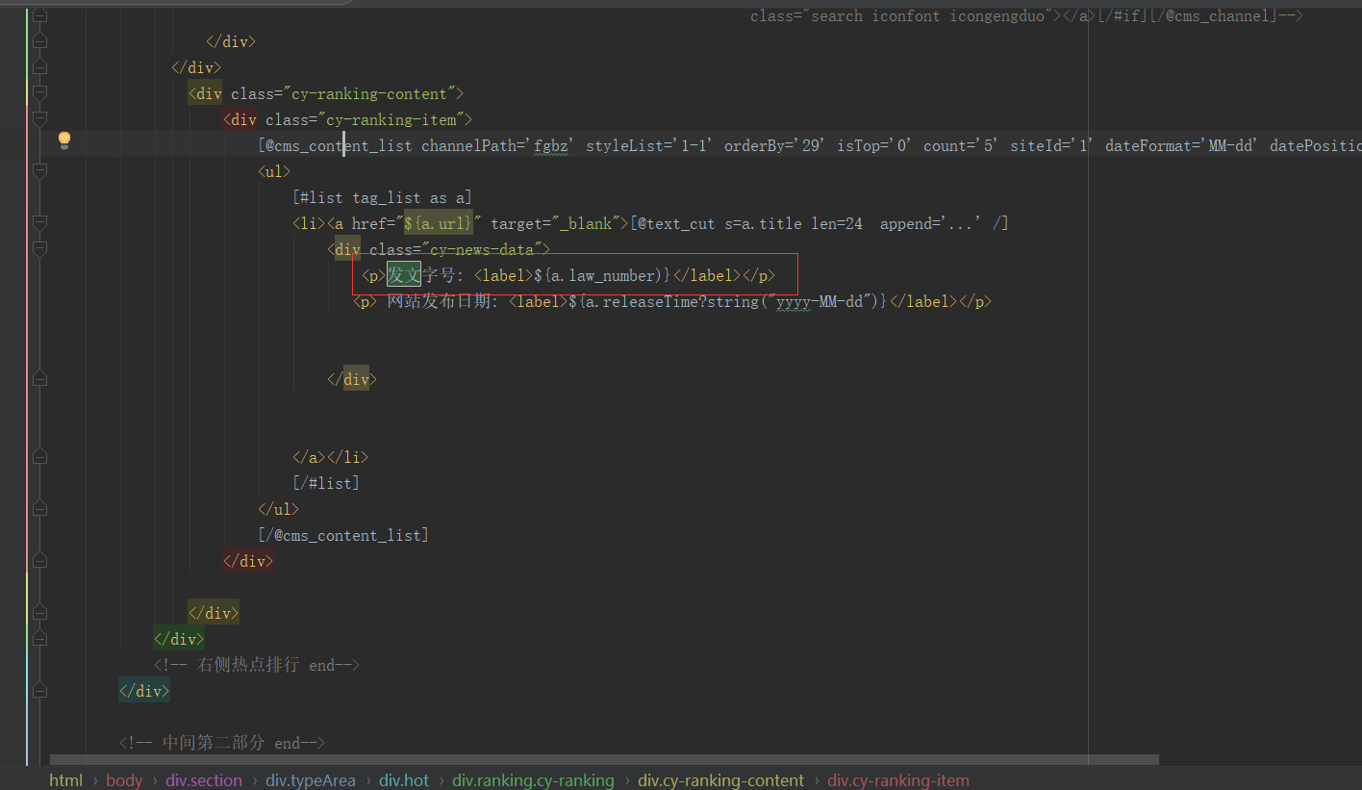Select body in the breadcrumb bar

[x=124, y=780]
